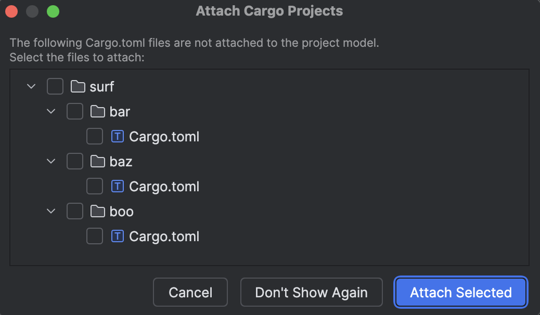Check the Cargo.toml under baz
The width and height of the screenshot is (540, 315).
click(94, 186)
